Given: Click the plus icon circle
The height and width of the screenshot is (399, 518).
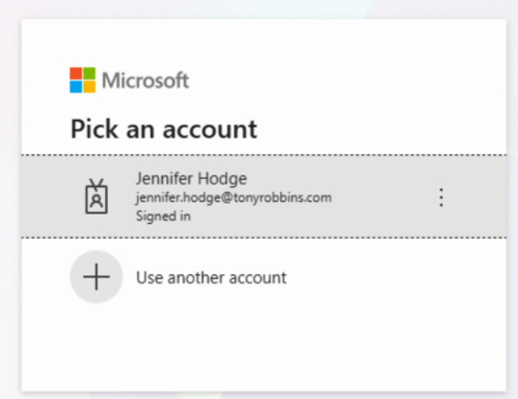Looking at the screenshot, I should click(97, 277).
